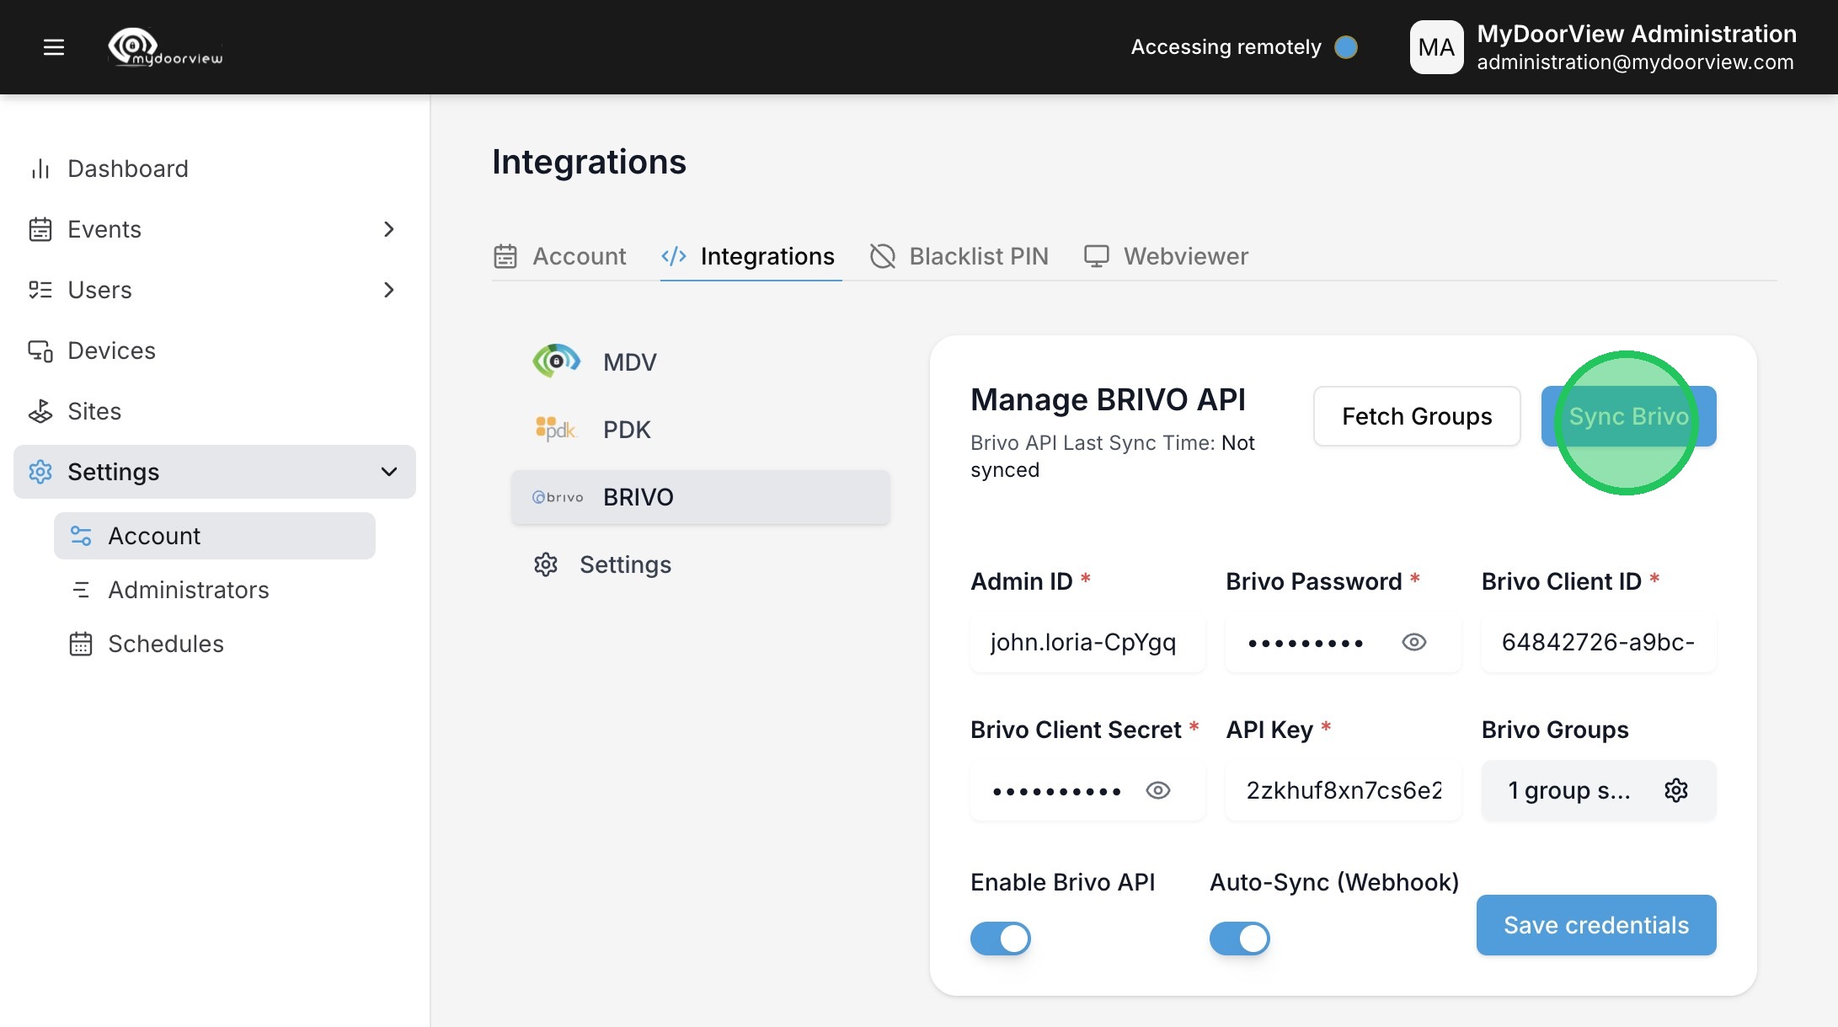Go to Devices in the sidebar
The height and width of the screenshot is (1027, 1838).
click(111, 350)
